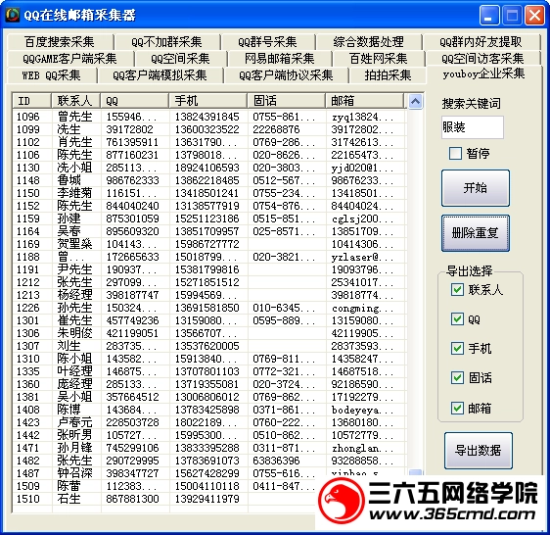Click QQ number 357664512
The height and width of the screenshot is (535, 550).
132,397
